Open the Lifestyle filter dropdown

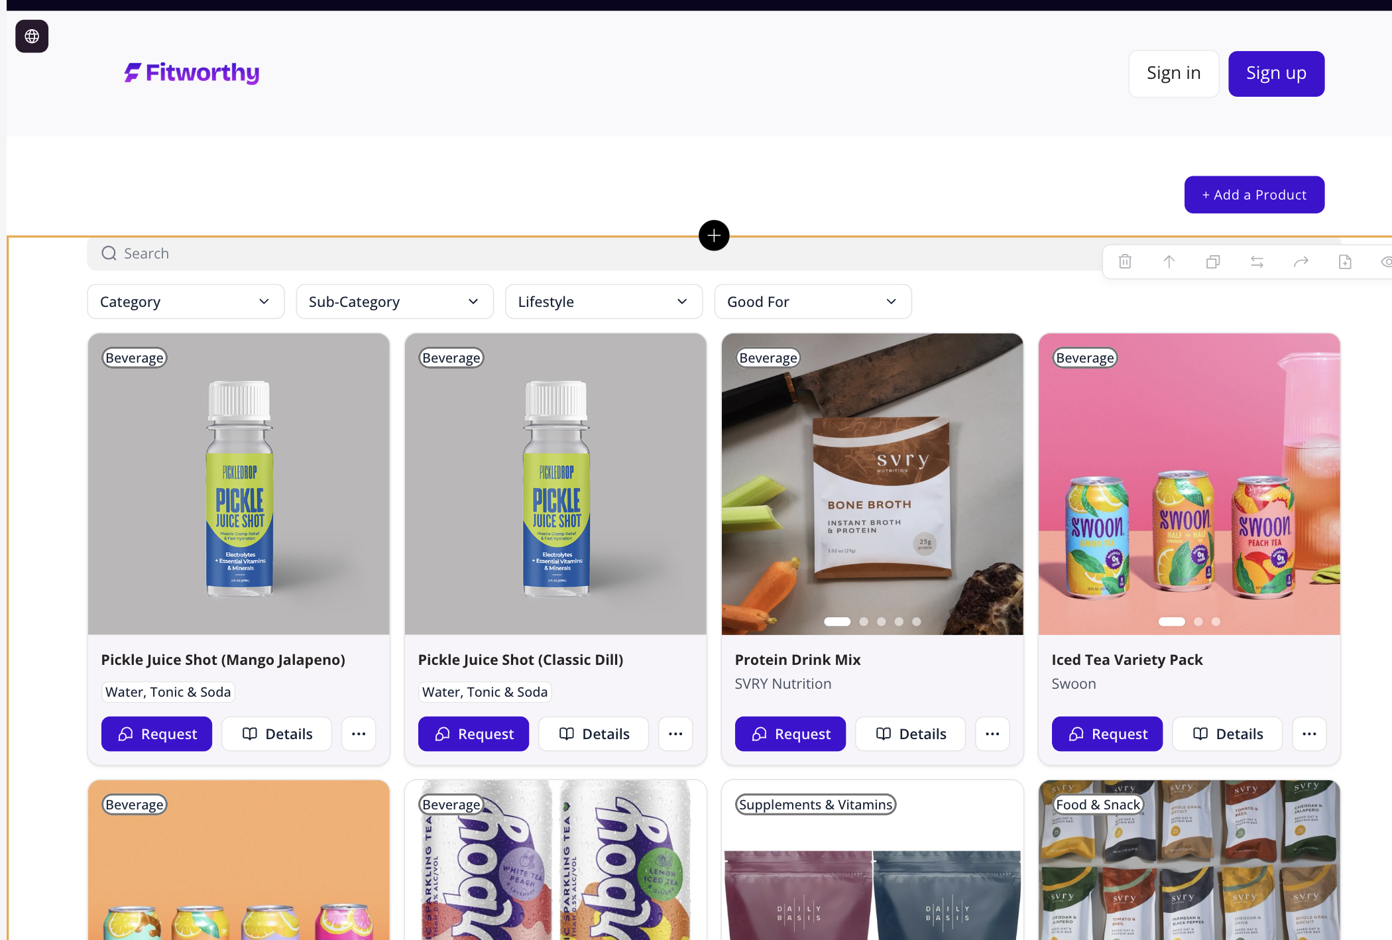point(603,302)
